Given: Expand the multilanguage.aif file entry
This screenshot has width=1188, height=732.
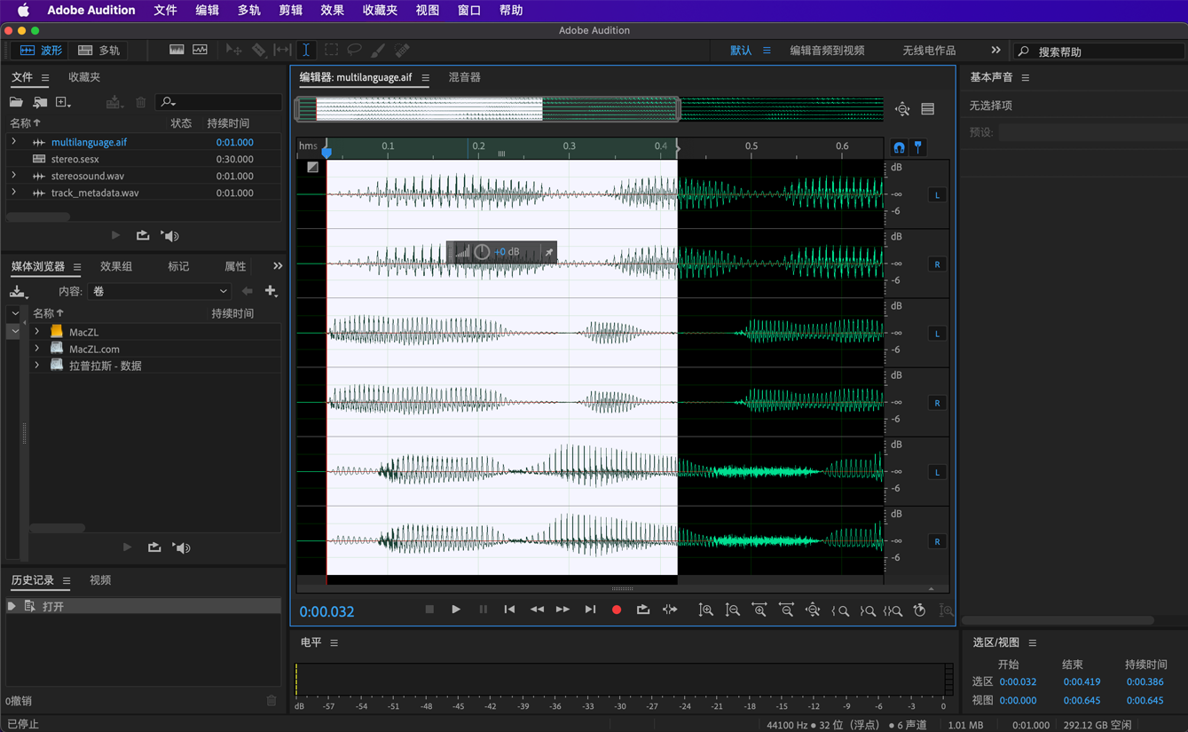Looking at the screenshot, I should click(x=14, y=142).
